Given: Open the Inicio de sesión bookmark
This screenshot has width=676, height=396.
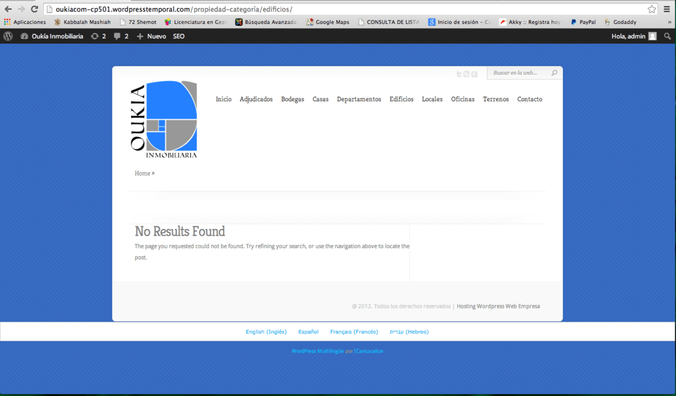Looking at the screenshot, I should click(459, 22).
